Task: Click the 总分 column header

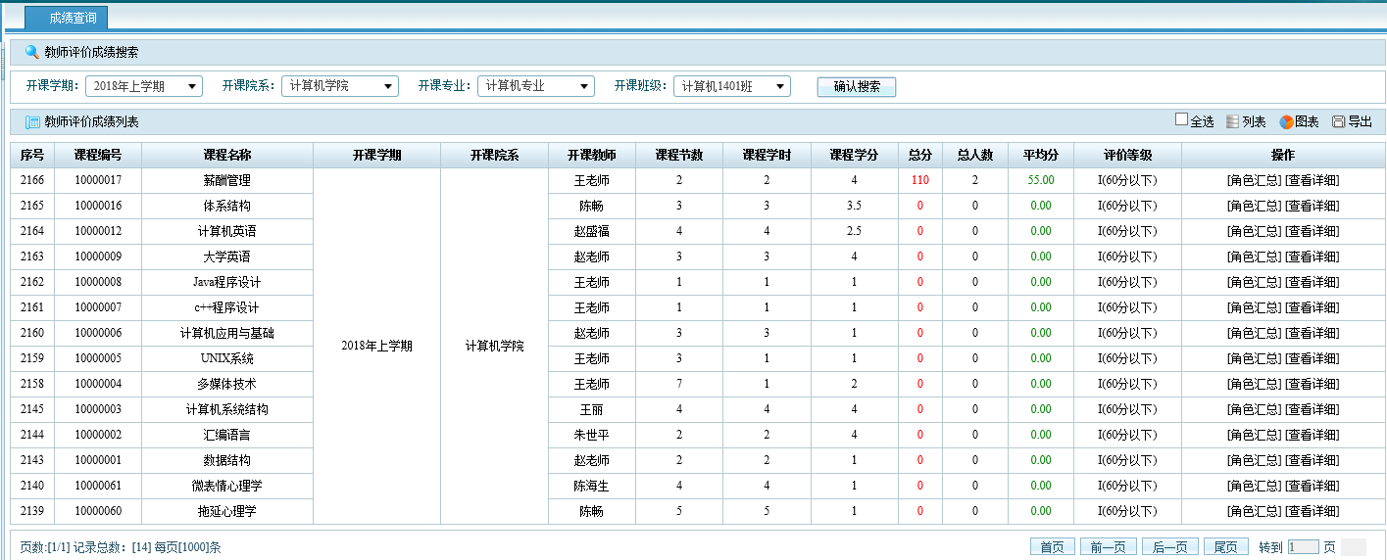Action: coord(920,155)
